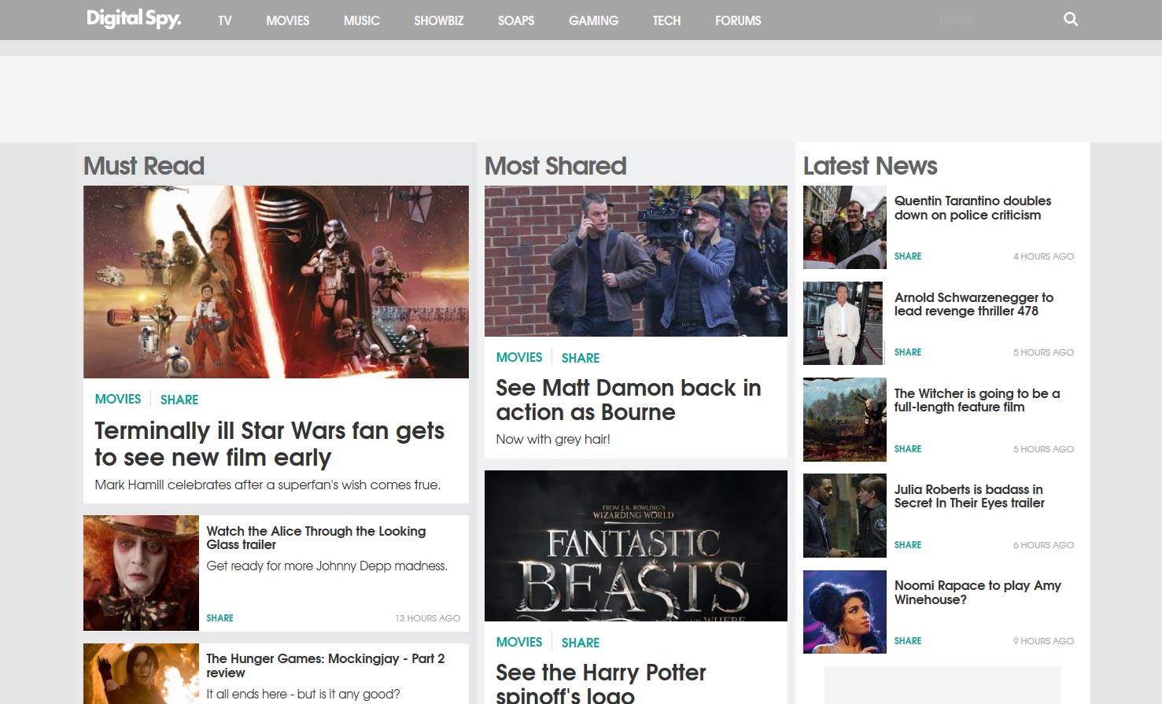Open the SOAPS section in the navigation

[x=515, y=20]
